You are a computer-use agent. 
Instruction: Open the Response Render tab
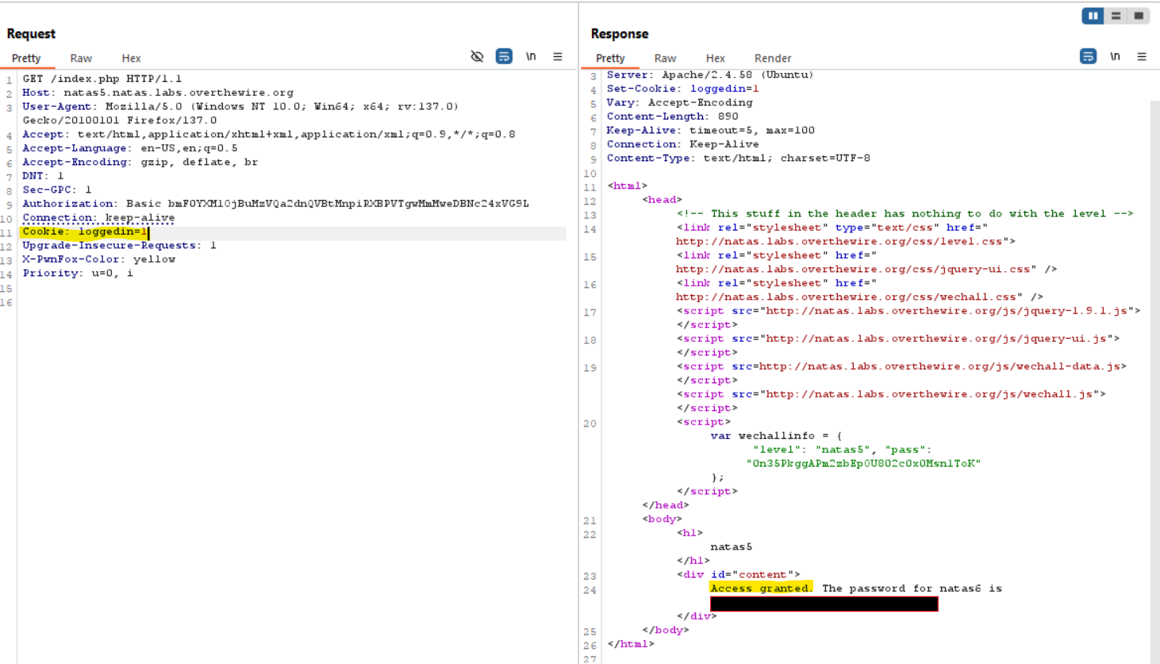coord(773,58)
